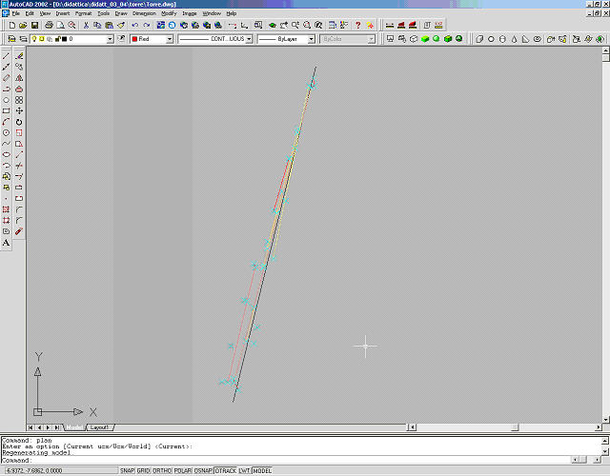
Task: Select the Spline draw tool
Action: 7,144
